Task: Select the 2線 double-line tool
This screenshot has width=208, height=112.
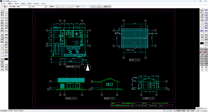Action: coord(6,23)
